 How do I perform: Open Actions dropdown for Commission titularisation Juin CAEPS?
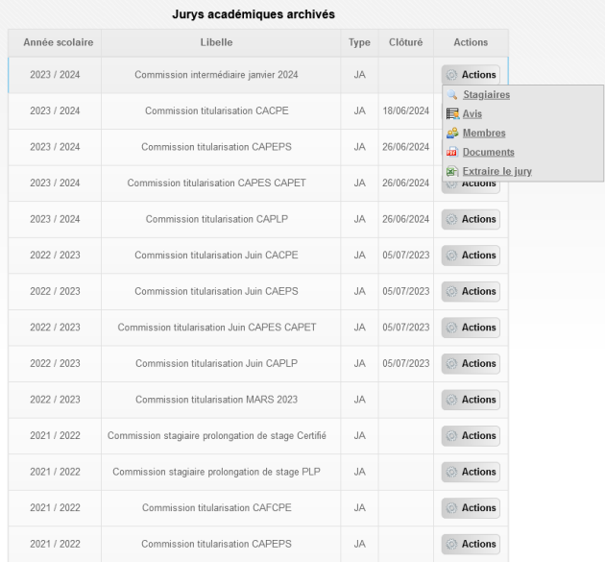[471, 292]
